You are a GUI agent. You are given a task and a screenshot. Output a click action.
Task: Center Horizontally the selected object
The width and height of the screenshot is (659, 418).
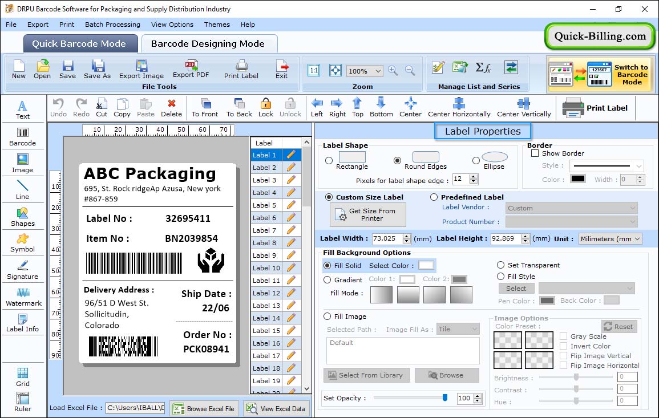point(459,108)
